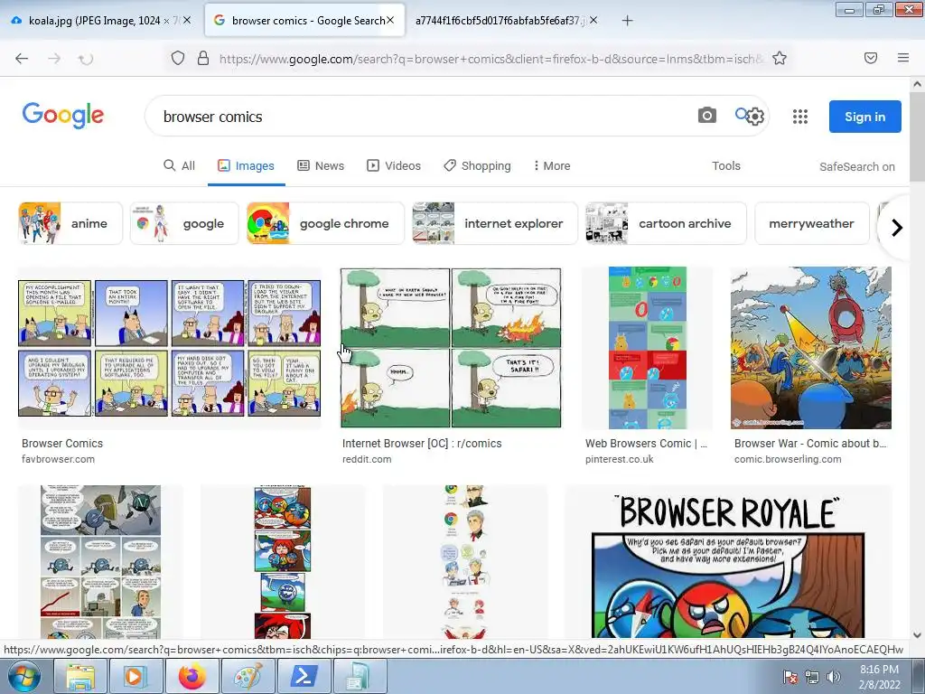Click the network tray icon
Image resolution: width=925 pixels, height=694 pixels.
812,677
